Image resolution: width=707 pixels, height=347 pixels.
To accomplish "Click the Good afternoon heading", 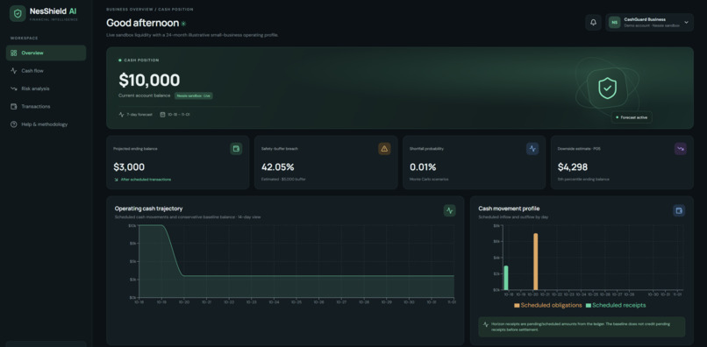I will tap(142, 23).
